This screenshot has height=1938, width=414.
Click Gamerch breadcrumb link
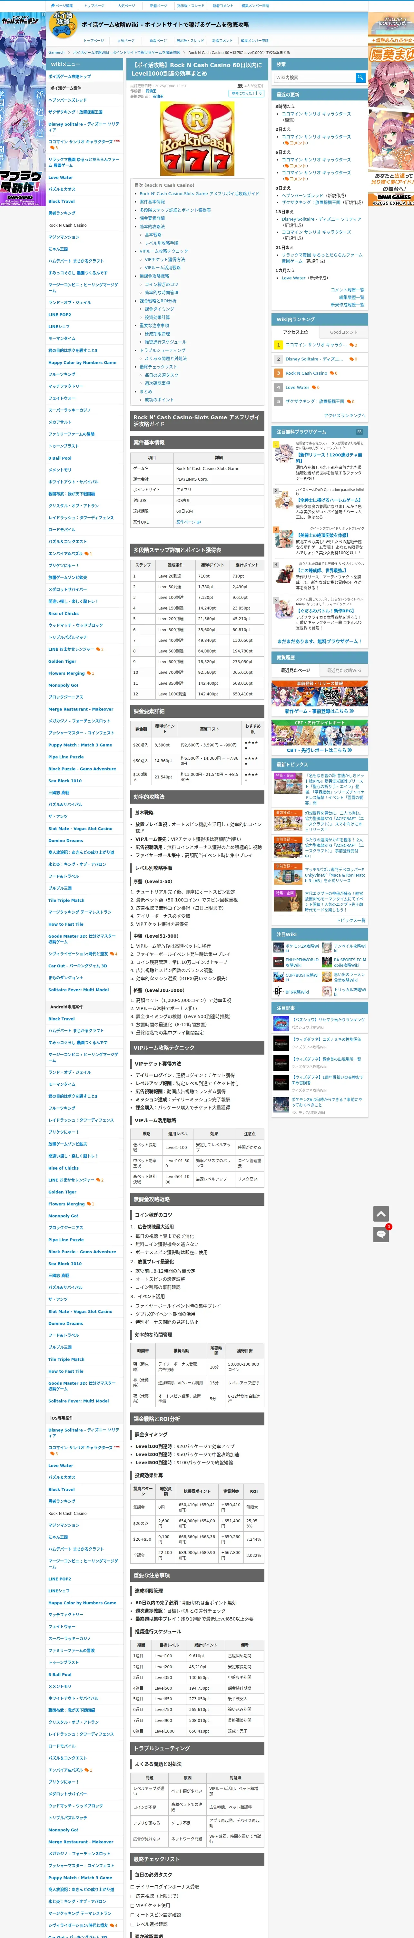tap(56, 53)
